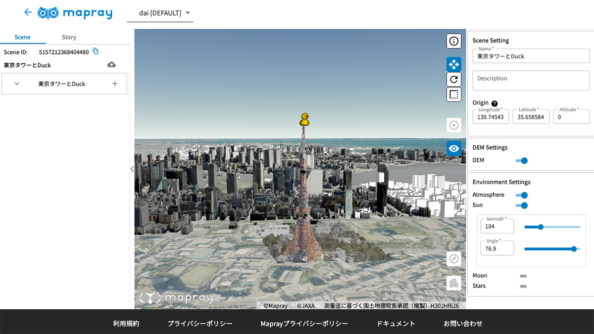Switch to the Story tab
Viewport: 594px width, 334px height.
click(x=69, y=37)
